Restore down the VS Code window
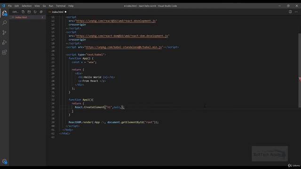Viewport: 301px width, 169px height. coord(288,6)
